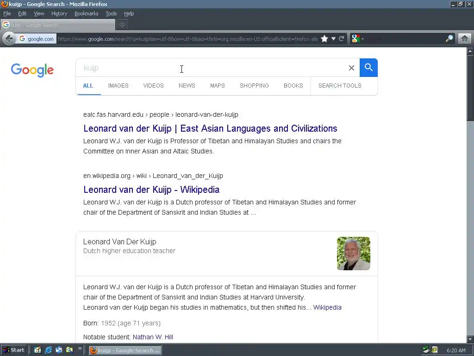Viewport: 474px width, 356px height.
Task: Switch to the BOOKS results tab
Action: [293, 86]
